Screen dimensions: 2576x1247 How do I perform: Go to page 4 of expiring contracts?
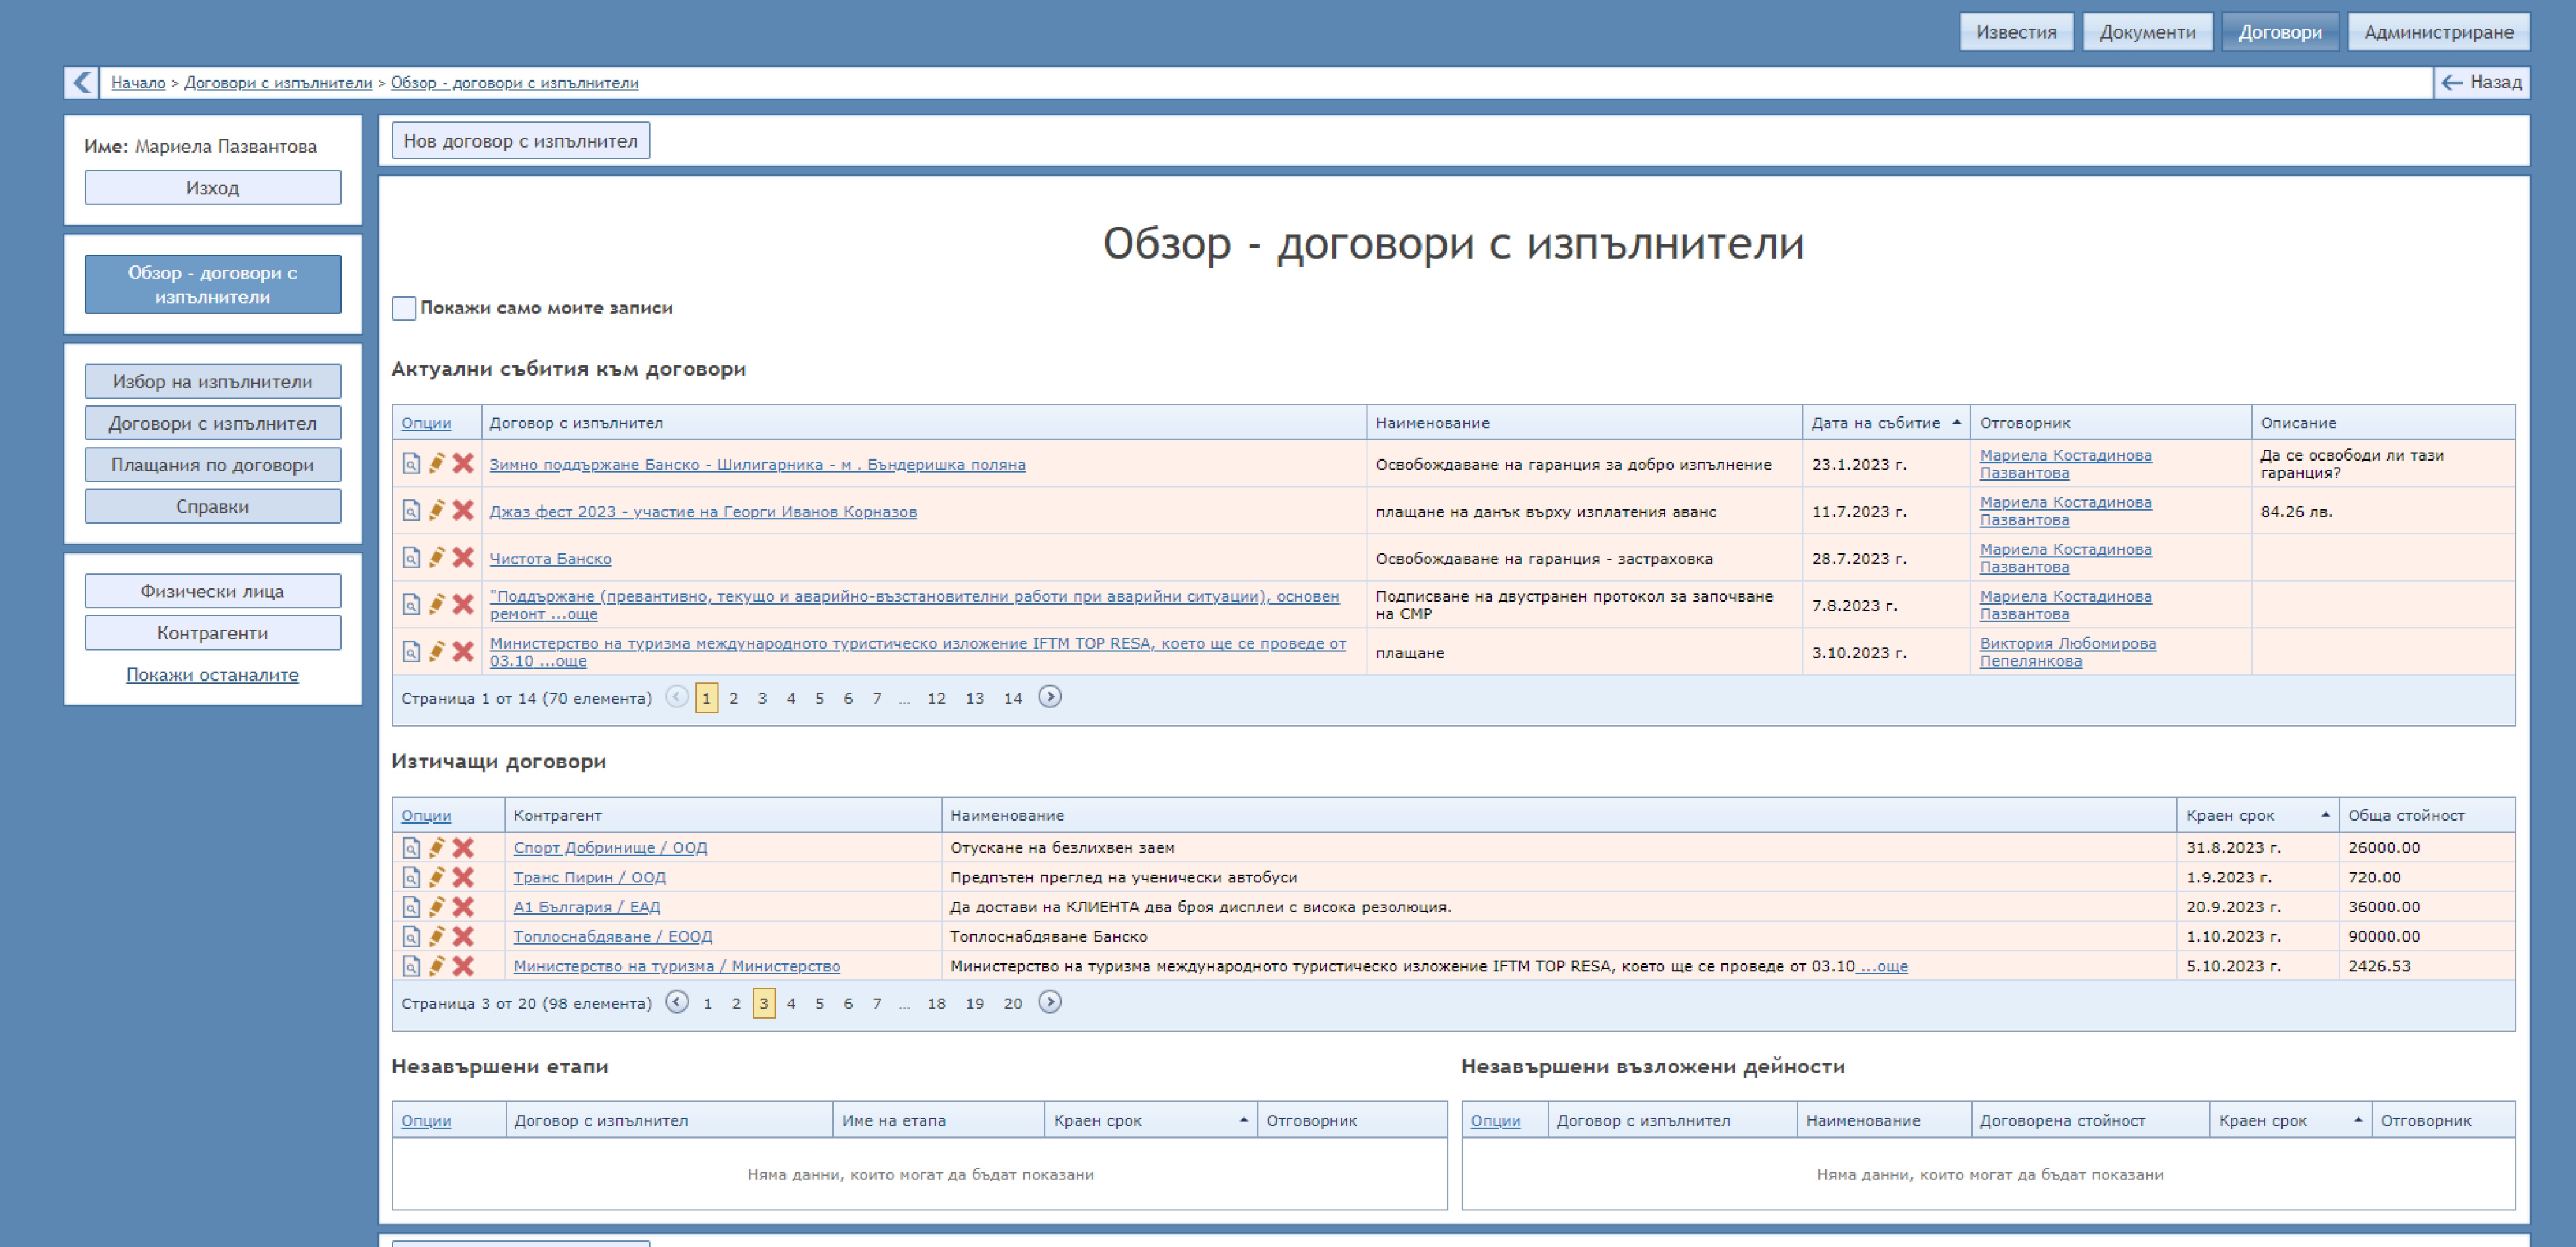790,1003
